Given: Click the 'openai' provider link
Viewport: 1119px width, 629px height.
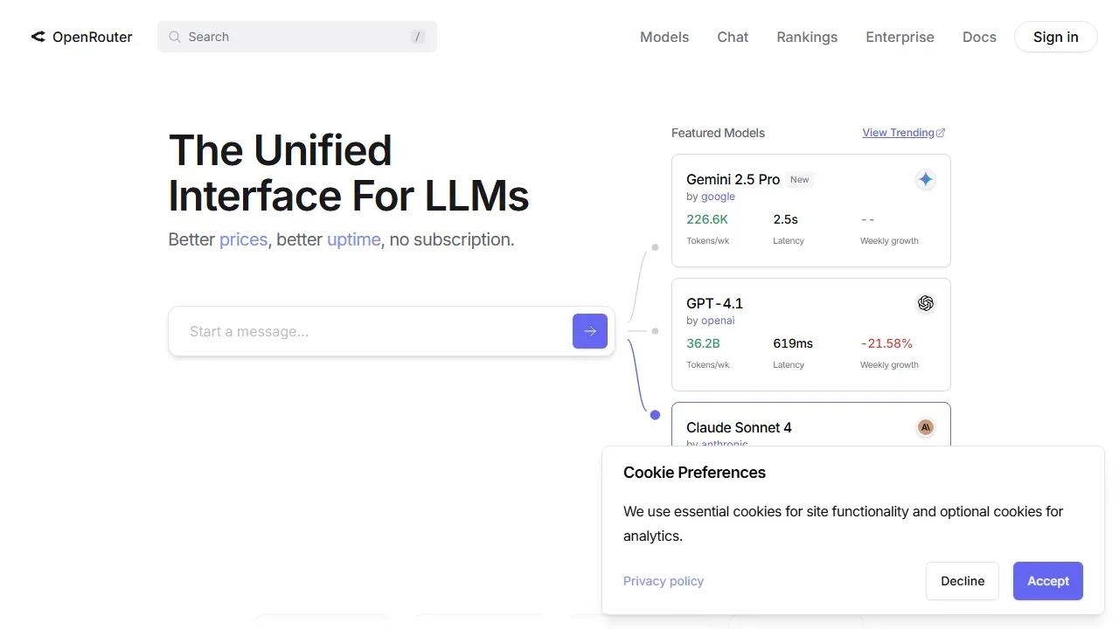Looking at the screenshot, I should point(718,321).
